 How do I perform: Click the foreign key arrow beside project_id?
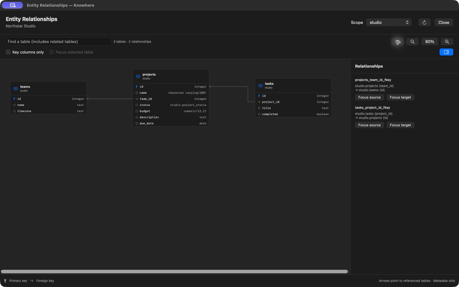pyautogui.click(x=259, y=102)
